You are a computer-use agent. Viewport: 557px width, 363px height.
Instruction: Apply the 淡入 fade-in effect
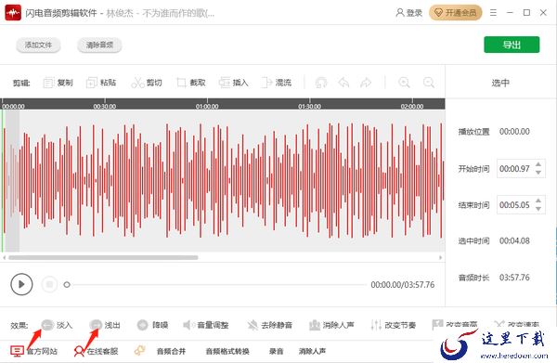pyautogui.click(x=57, y=325)
